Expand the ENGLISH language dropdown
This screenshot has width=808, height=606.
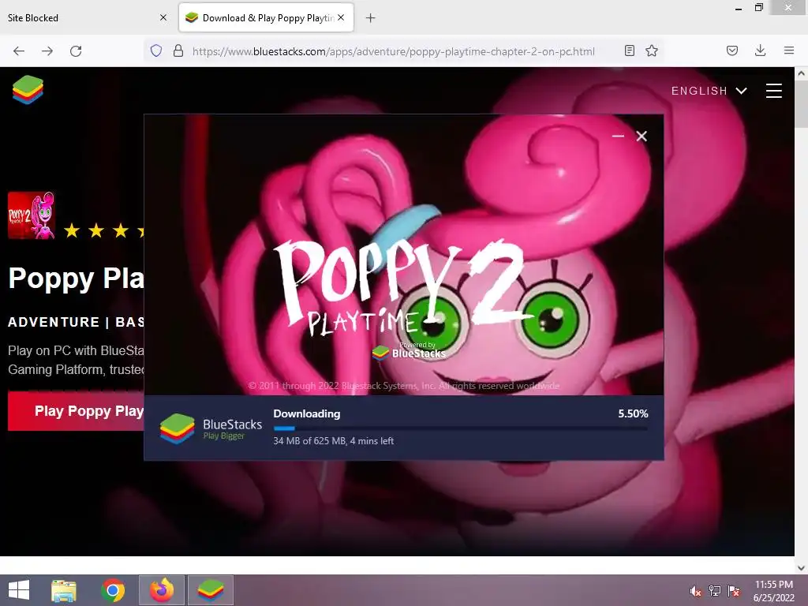tap(709, 91)
